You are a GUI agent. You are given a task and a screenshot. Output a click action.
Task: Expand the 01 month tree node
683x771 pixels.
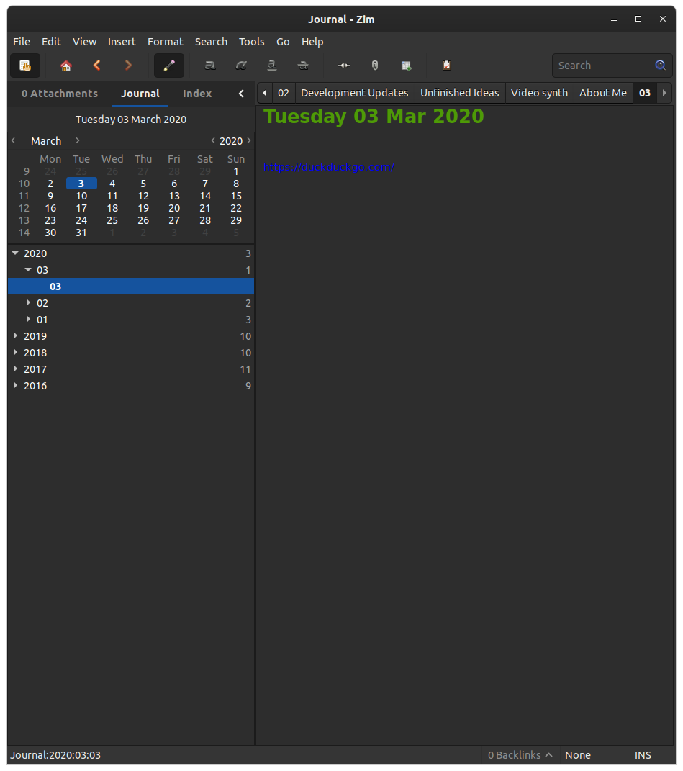tap(28, 320)
